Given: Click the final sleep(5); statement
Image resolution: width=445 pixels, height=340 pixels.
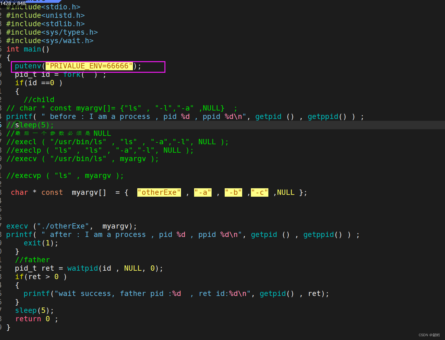Looking at the screenshot, I should (x=34, y=310).
